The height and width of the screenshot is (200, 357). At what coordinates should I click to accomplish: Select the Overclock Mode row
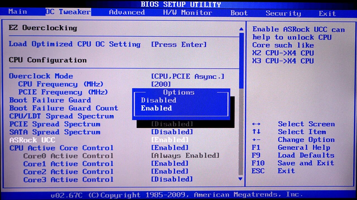pyautogui.click(x=41, y=76)
